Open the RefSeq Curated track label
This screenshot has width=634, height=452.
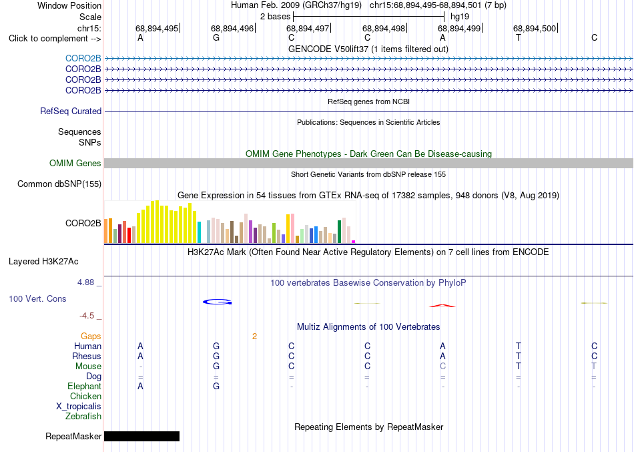(70, 111)
